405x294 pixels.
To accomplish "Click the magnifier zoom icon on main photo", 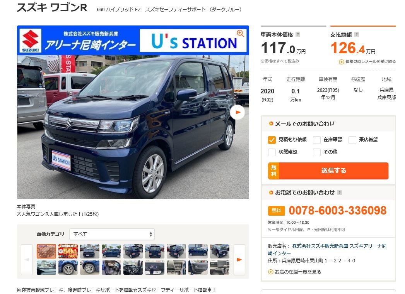I will [x=240, y=33].
